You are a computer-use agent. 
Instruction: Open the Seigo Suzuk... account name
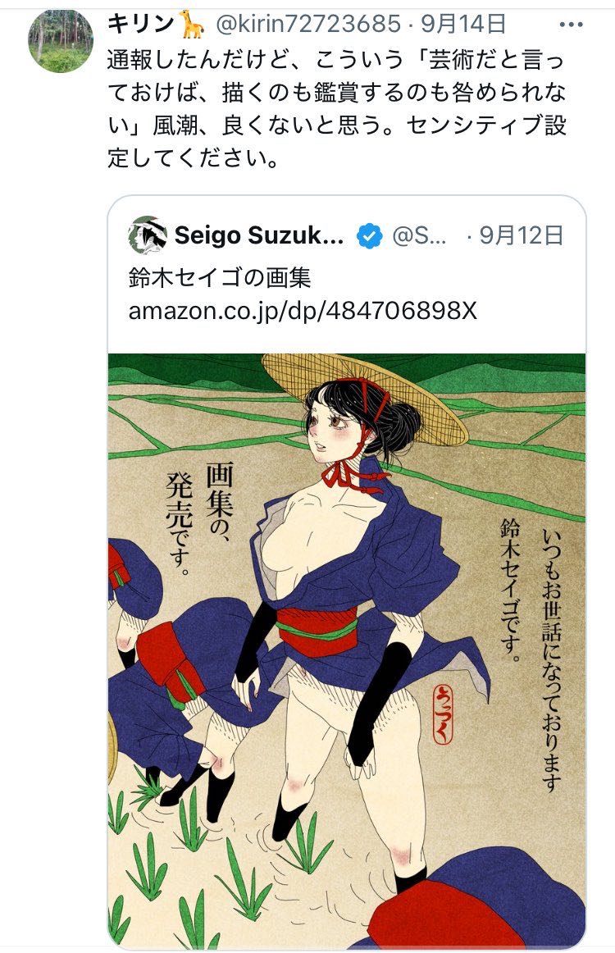[x=259, y=236]
